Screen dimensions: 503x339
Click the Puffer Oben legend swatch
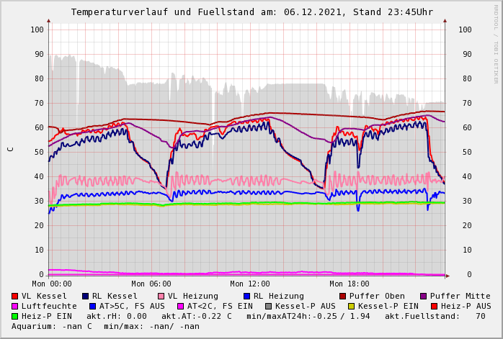[343, 296]
